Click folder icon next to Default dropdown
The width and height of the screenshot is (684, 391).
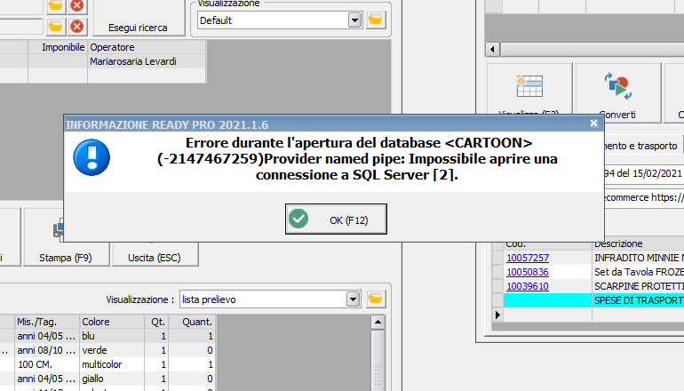pos(376,20)
